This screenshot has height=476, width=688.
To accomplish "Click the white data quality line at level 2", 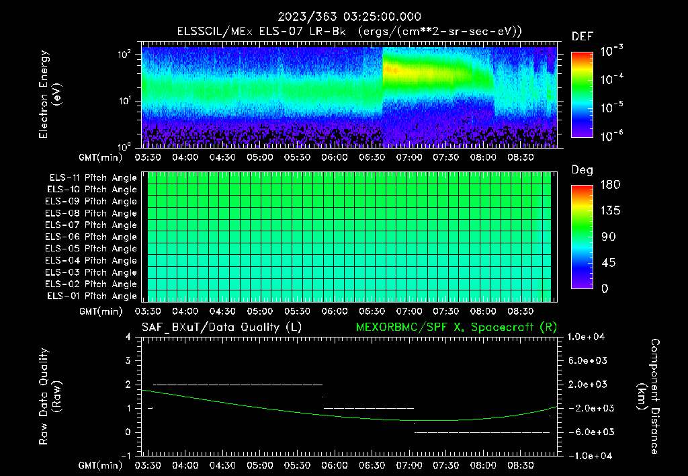I will (238, 385).
